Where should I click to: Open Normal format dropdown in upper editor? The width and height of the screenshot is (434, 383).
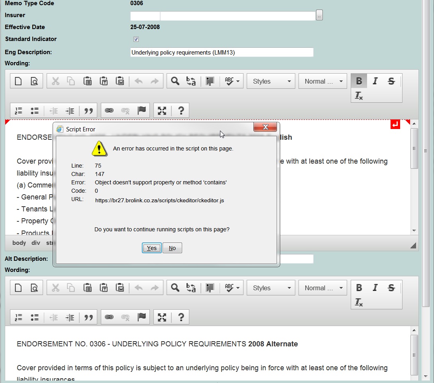(323, 81)
